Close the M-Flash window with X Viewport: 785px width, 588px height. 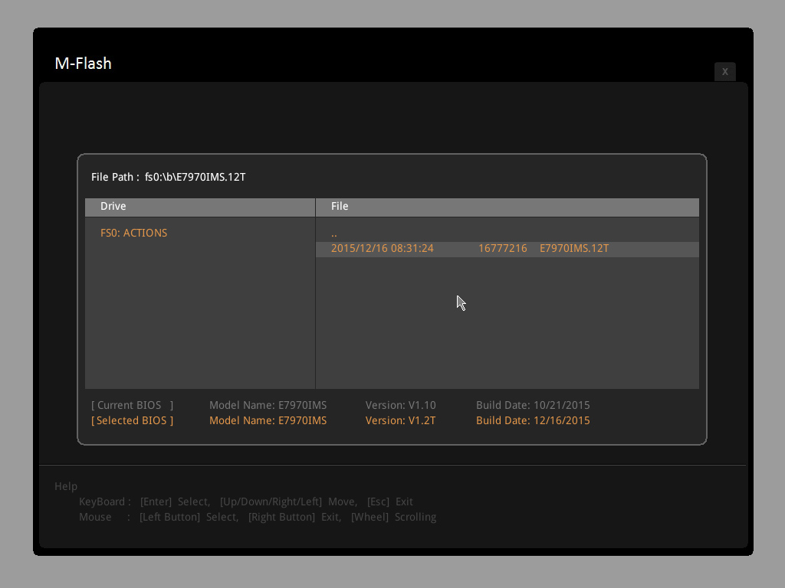coord(724,71)
